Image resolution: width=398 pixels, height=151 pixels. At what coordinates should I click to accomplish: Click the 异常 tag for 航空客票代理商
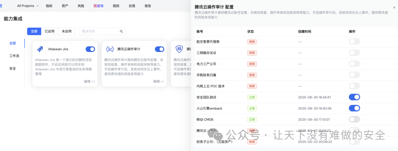click(252, 42)
